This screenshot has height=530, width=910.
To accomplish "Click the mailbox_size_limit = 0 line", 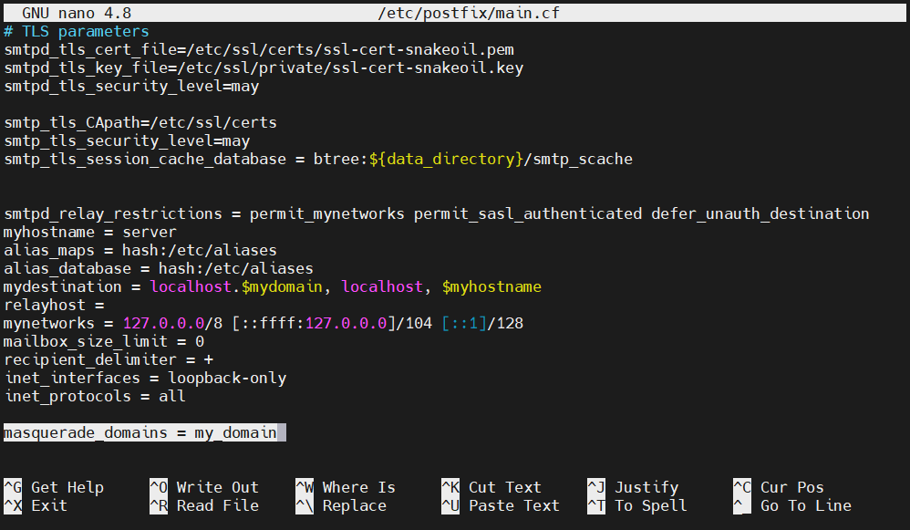I will 104,341.
